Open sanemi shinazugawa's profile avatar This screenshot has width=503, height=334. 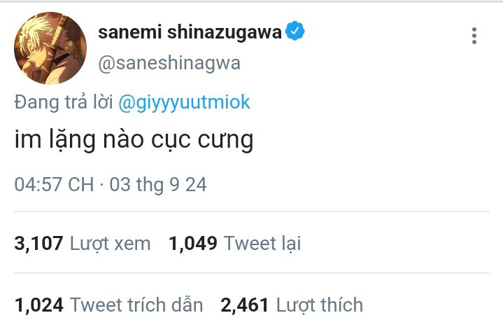pos(50,48)
